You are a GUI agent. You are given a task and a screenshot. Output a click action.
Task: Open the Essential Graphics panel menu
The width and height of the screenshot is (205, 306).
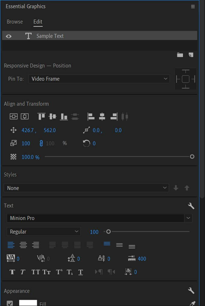[x=193, y=6]
